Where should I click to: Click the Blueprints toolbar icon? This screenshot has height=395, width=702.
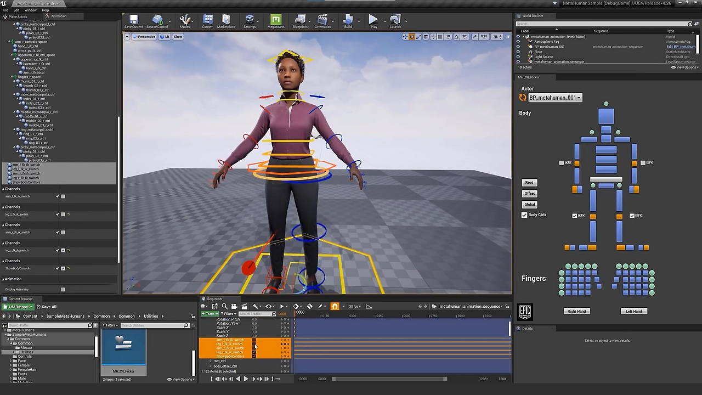[300, 21]
